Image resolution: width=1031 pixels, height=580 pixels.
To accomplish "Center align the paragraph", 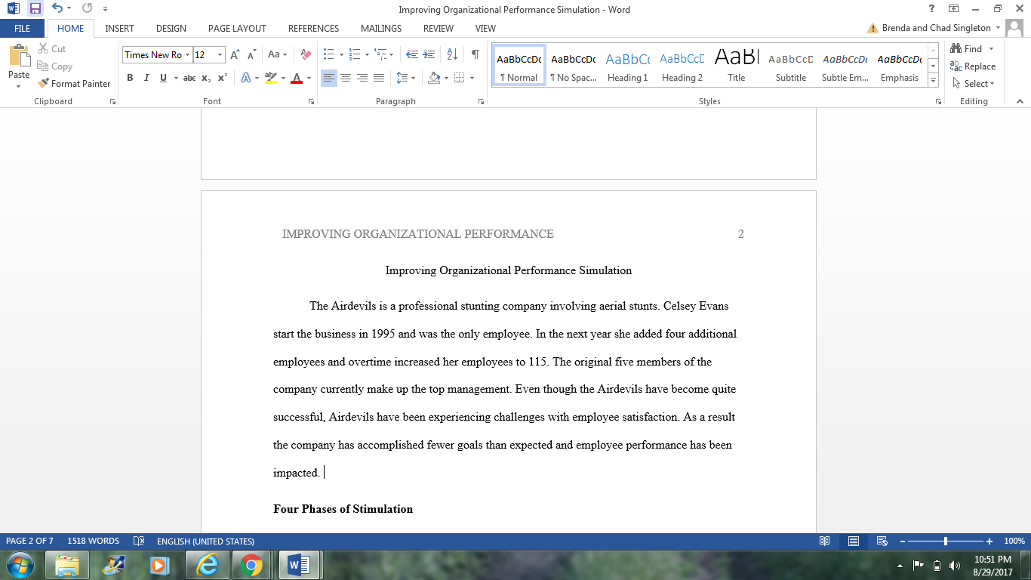I will coord(345,76).
